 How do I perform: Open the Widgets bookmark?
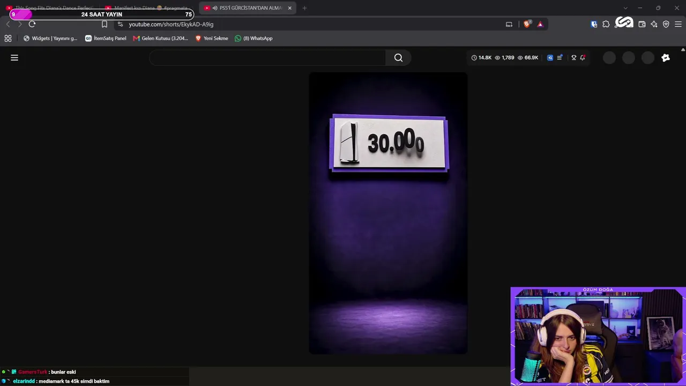[50, 38]
